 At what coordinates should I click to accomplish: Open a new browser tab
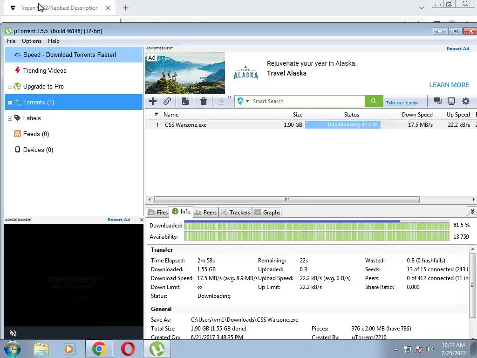tap(126, 8)
